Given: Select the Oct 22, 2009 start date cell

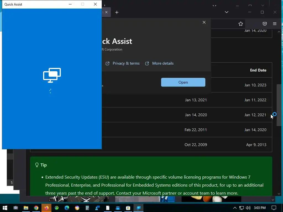Looking at the screenshot, I should tap(196, 145).
